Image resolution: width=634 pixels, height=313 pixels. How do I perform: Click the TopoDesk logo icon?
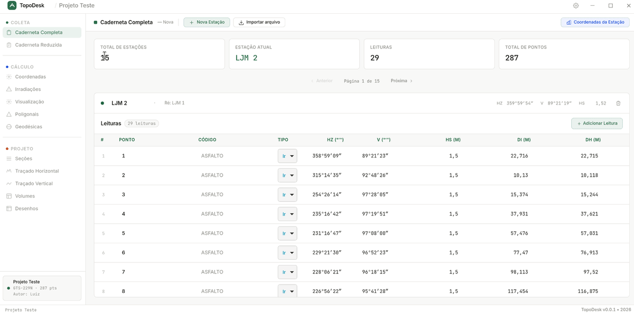pos(12,5)
